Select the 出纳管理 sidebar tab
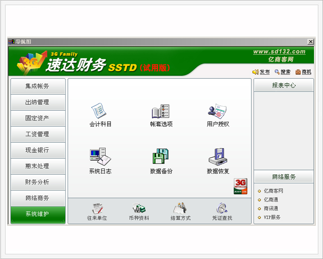The image size is (323, 259). (x=38, y=102)
